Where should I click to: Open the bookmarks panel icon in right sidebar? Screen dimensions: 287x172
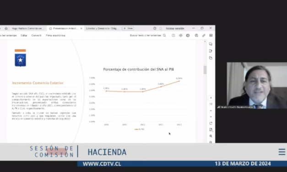click(x=211, y=51)
